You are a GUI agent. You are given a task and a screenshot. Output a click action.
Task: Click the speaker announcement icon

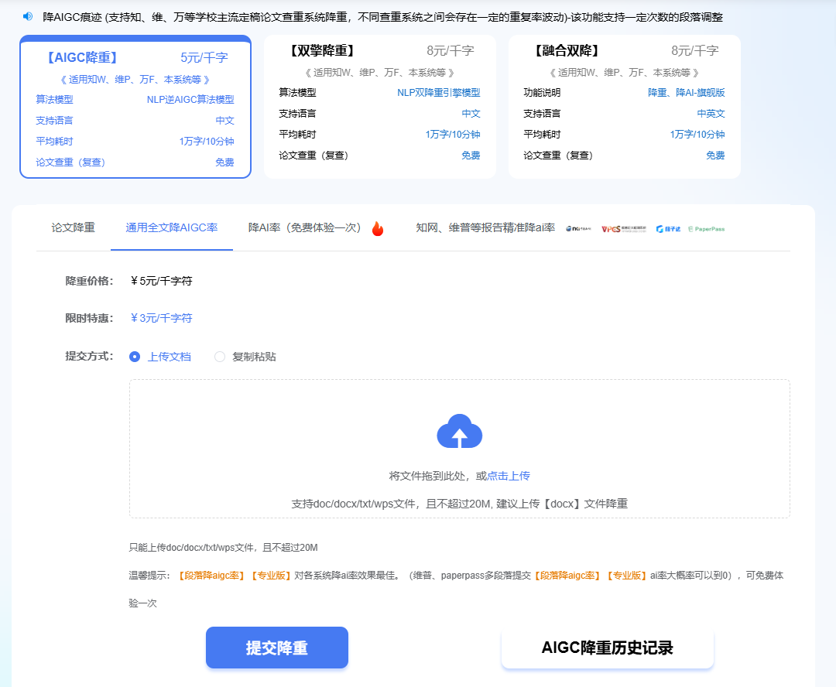point(28,16)
